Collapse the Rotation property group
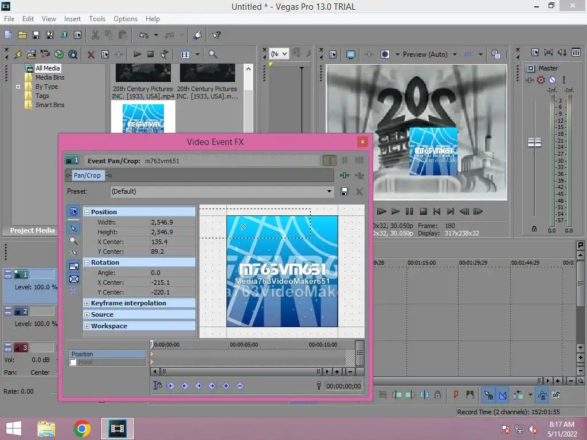Viewport: 587px width, 440px height. [87, 262]
